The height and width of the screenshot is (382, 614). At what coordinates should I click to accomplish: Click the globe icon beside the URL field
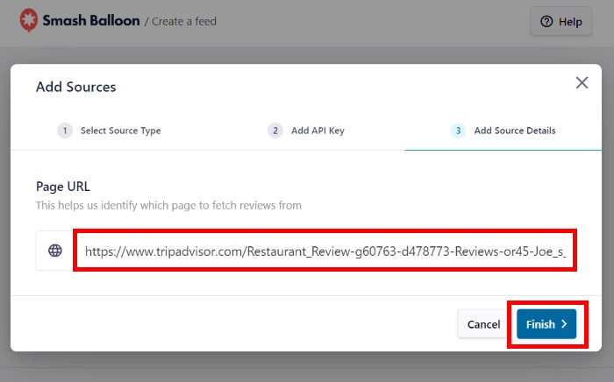[55, 251]
